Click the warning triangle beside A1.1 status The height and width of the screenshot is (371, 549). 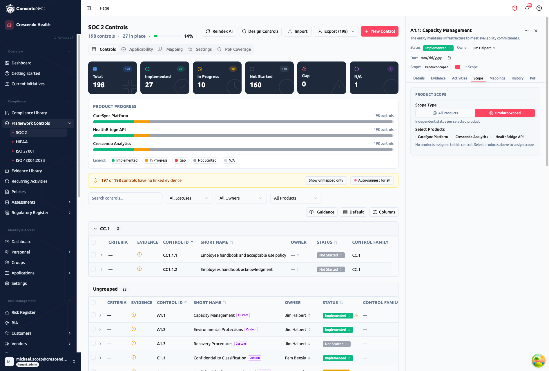coord(356,315)
